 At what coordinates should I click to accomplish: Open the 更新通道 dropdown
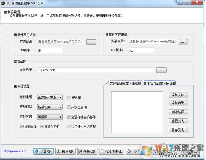(50, 97)
